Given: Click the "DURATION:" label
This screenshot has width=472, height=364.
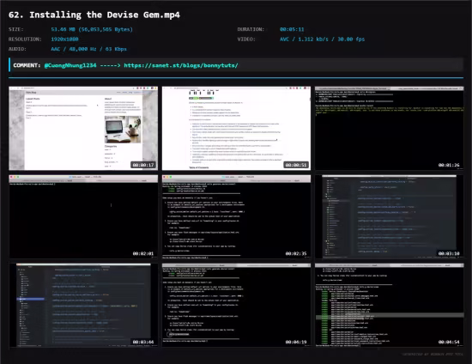Looking at the screenshot, I should [x=251, y=29].
